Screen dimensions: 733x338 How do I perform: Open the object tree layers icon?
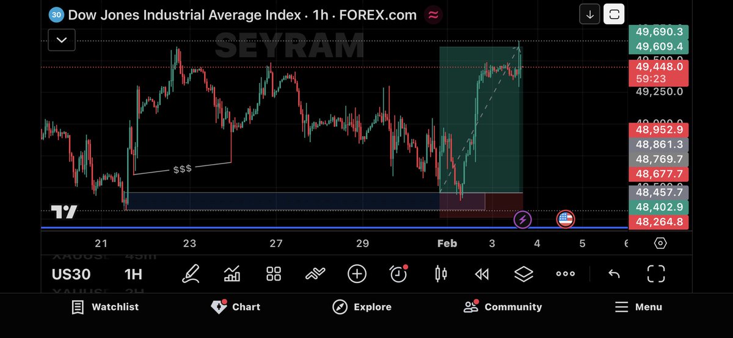pyautogui.click(x=523, y=274)
